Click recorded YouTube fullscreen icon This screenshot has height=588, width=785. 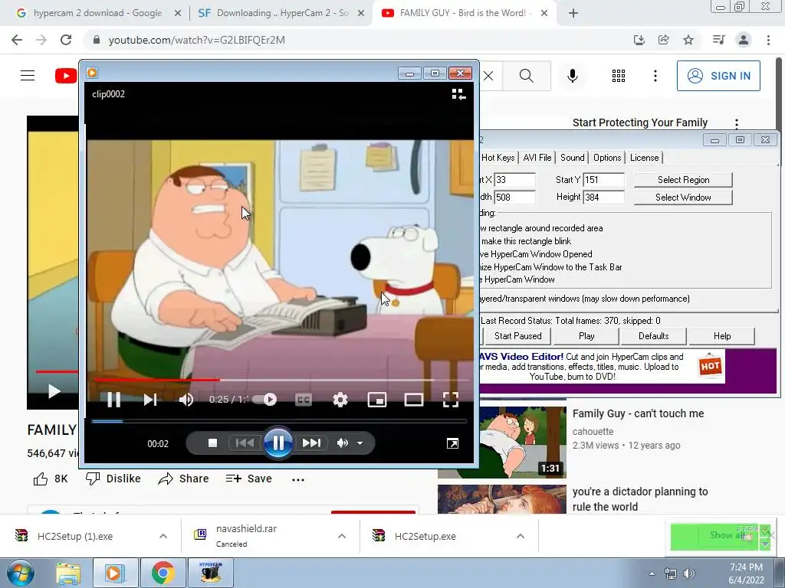[x=451, y=400]
